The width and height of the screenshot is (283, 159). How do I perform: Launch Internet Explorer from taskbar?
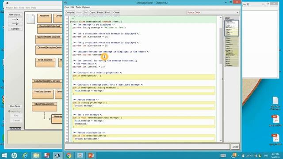25,155
